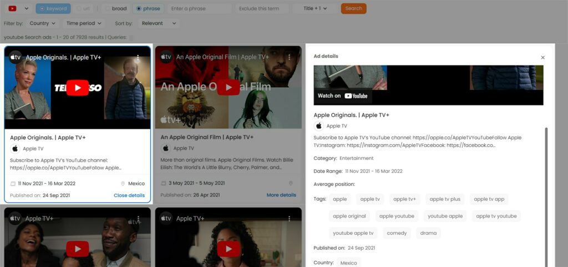Open 'Apple Originals. | Apple TV+' card title
568x267 pixels.
(x=48, y=138)
